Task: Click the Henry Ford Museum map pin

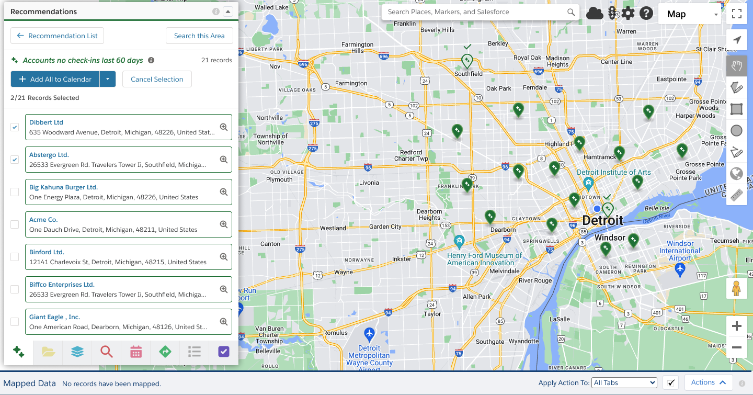Action: 459,242
